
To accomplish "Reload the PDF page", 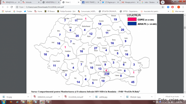I will click(12, 7).
